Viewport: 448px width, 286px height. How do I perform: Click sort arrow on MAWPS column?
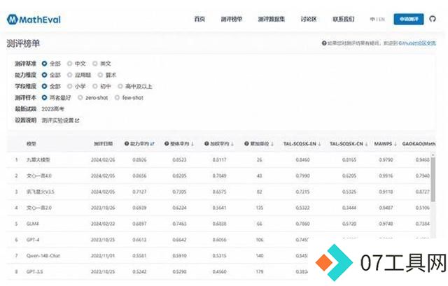(x=395, y=144)
